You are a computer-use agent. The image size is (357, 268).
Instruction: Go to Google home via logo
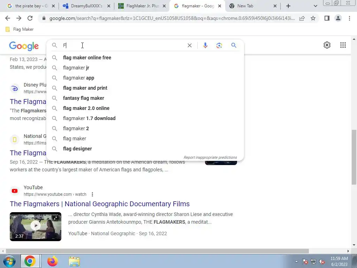24,46
